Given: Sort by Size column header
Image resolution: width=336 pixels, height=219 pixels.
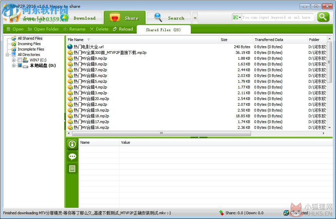Looking at the screenshot, I should [x=236, y=40].
